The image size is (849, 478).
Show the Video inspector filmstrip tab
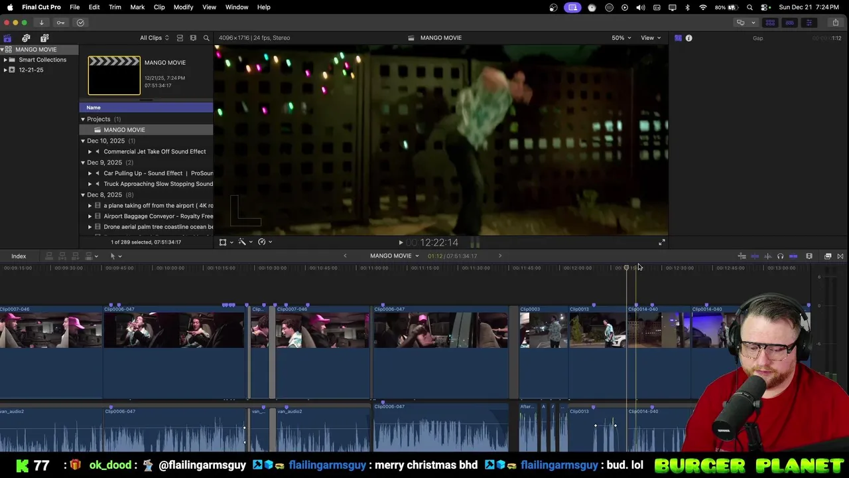coord(678,38)
